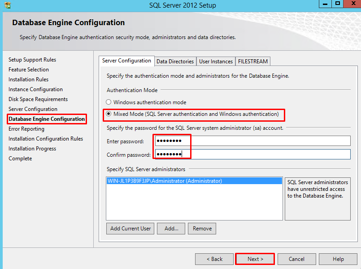Go back with the < Back button
The height and width of the screenshot is (269, 361).
tap(214, 259)
